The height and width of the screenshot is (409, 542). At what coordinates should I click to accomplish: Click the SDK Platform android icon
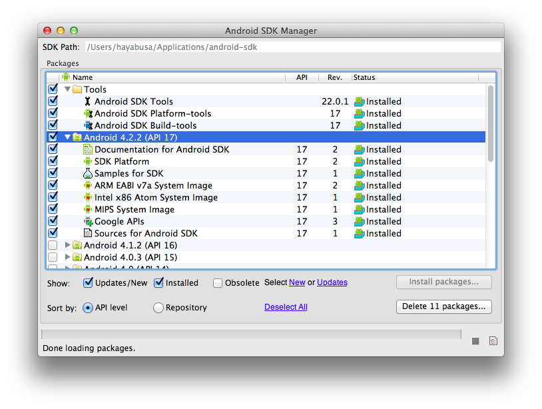[x=88, y=161]
